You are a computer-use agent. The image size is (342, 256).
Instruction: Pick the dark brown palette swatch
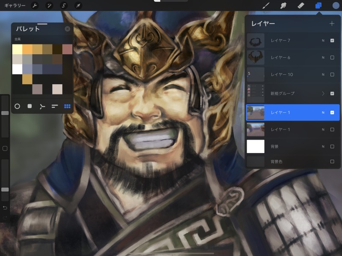57,49
